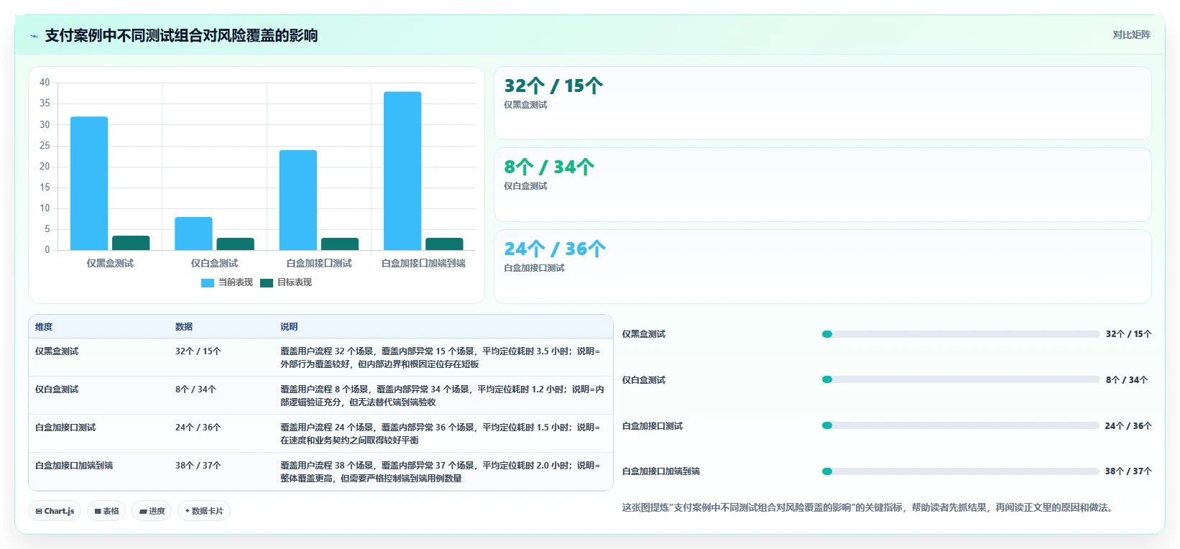Click the 表格 tag chip
The height and width of the screenshot is (549, 1180).
pyautogui.click(x=106, y=511)
